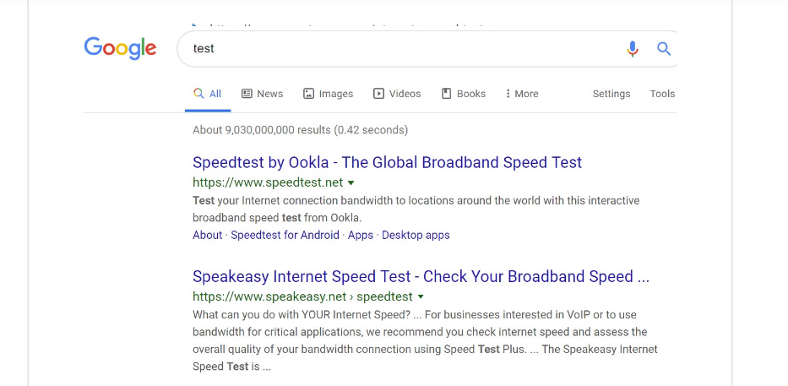Click the microphone voice search icon
Viewport: 788px width, 386px height.
[633, 49]
